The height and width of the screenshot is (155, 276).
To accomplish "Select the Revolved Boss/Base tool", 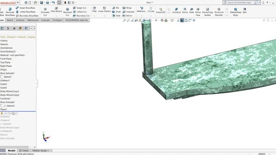I will coord(10,12).
